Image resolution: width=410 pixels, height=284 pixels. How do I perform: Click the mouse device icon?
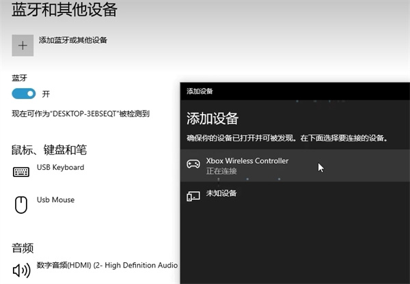click(22, 203)
